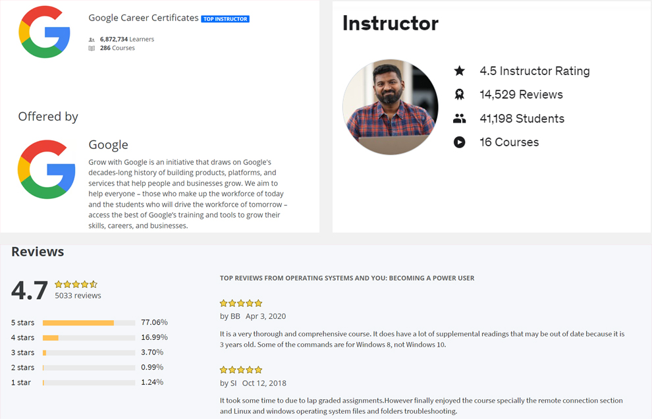Click the instructor's round profile photo
The height and width of the screenshot is (419, 652).
click(391, 107)
